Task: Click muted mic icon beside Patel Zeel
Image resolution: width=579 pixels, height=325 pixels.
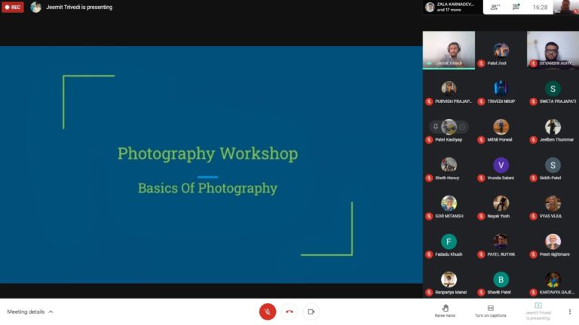Action: coord(481,63)
